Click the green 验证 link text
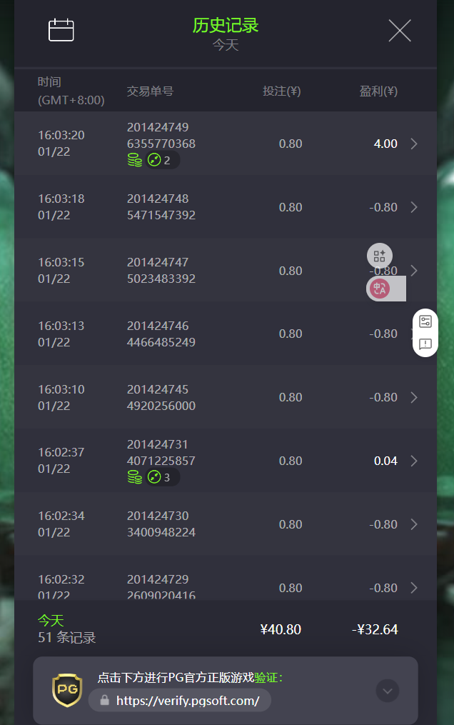 coord(268,677)
